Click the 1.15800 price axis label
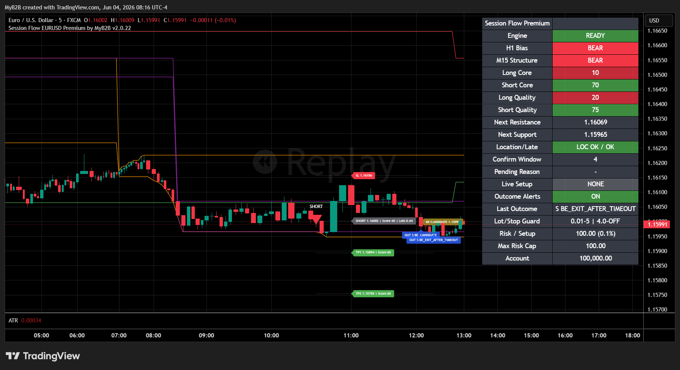The image size is (680, 370). (x=658, y=280)
